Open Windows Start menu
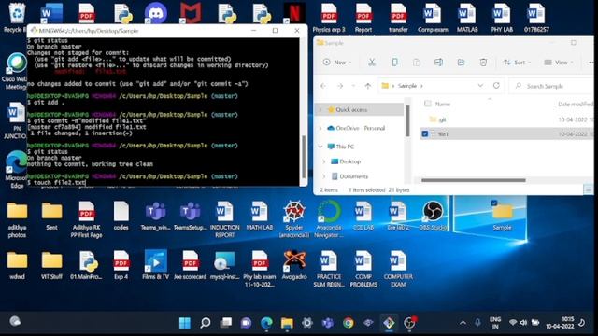Screen dimensions: 598x336 click(185, 323)
